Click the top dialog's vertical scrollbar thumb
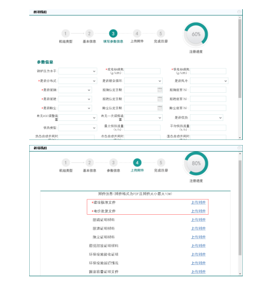This screenshot has height=287, width=271. pos(240,58)
